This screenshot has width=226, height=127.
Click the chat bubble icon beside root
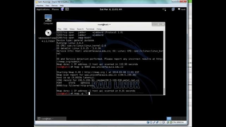179,9
